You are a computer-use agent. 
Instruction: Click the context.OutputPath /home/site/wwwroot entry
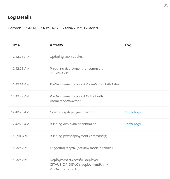[x=76, y=99]
